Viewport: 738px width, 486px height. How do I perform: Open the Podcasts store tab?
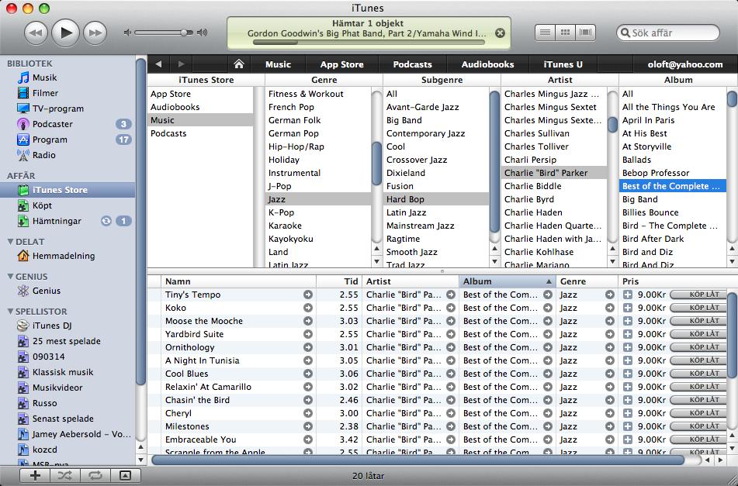click(412, 64)
